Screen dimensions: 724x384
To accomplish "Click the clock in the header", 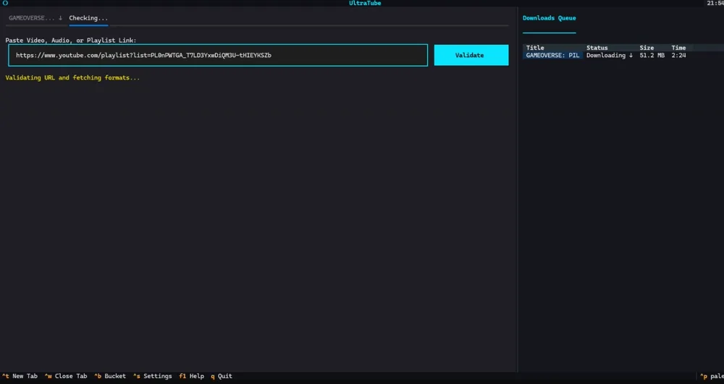I will point(715,3).
